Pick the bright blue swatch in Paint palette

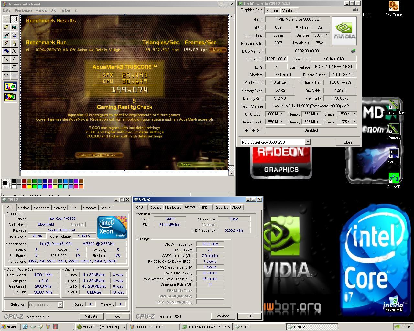pyautogui.click(x=45, y=186)
